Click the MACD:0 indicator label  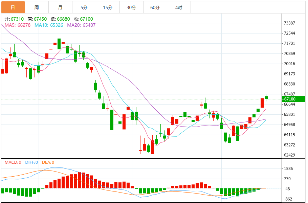pos(13,162)
